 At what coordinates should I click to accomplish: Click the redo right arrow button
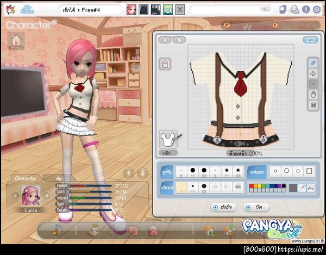(179, 40)
